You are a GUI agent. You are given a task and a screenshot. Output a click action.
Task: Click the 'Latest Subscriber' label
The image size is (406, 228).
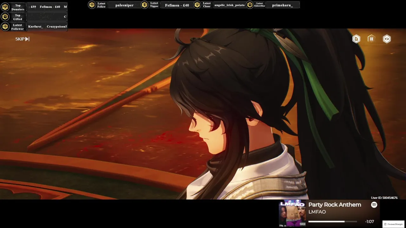(x=259, y=5)
